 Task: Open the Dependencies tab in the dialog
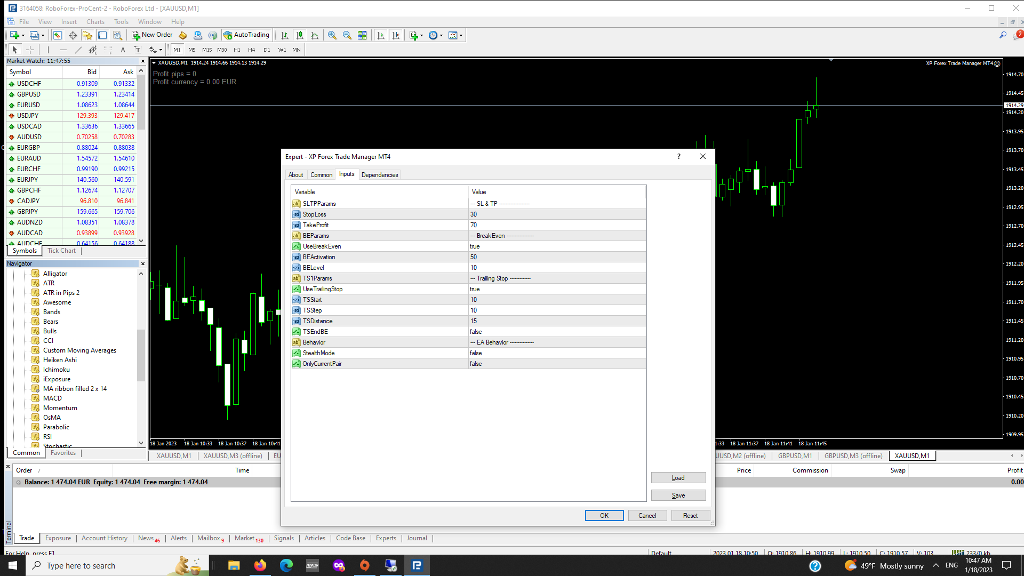click(x=379, y=175)
